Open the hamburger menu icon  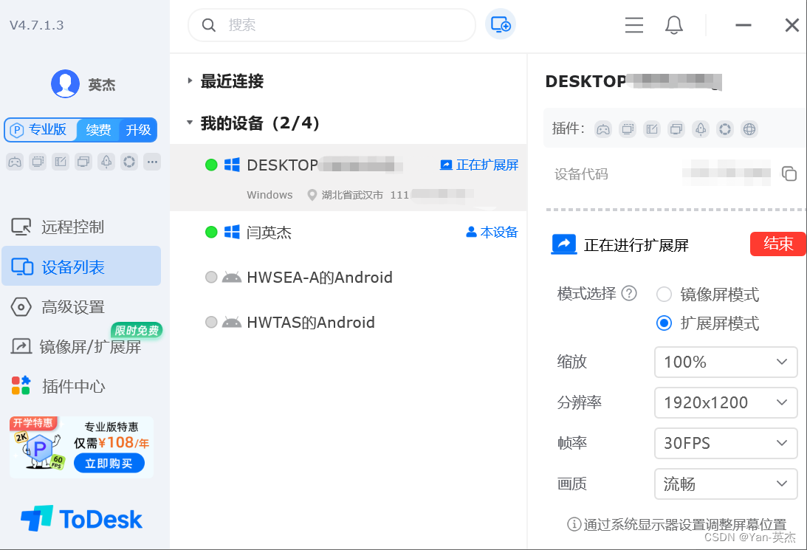click(x=634, y=24)
